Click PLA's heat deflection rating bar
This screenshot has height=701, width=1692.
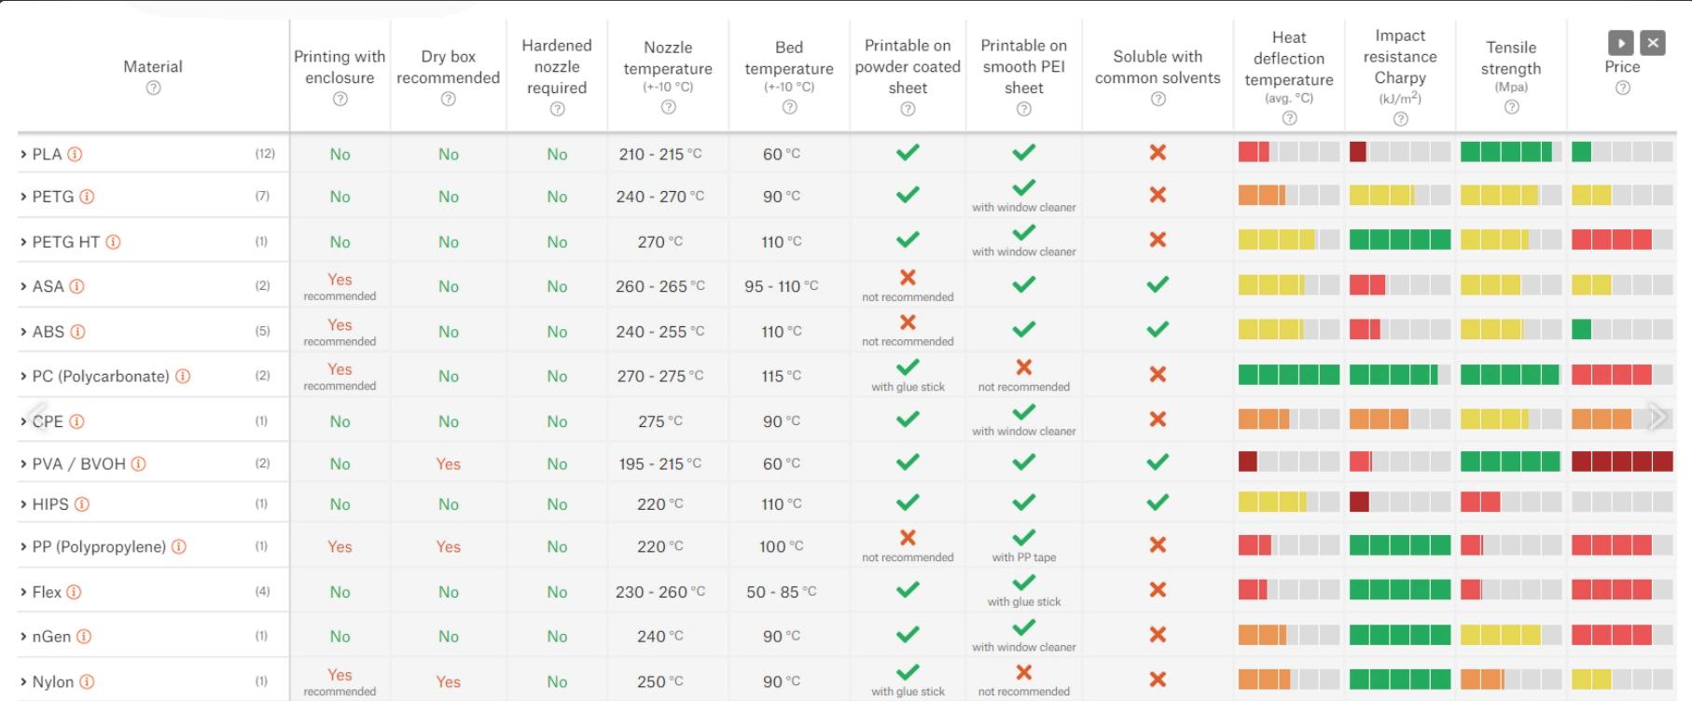point(1288,152)
